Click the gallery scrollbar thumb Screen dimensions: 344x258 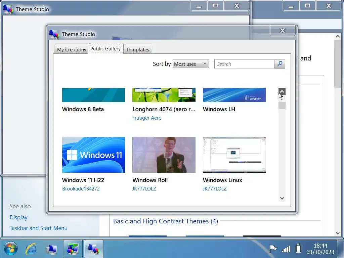pyautogui.click(x=282, y=105)
